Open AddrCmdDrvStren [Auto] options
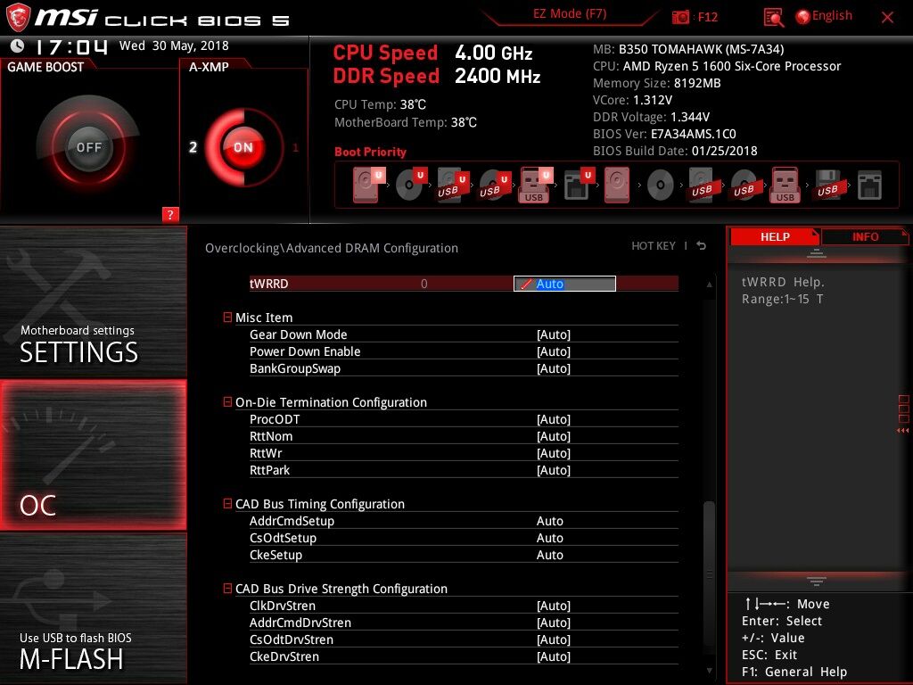 [x=553, y=623]
